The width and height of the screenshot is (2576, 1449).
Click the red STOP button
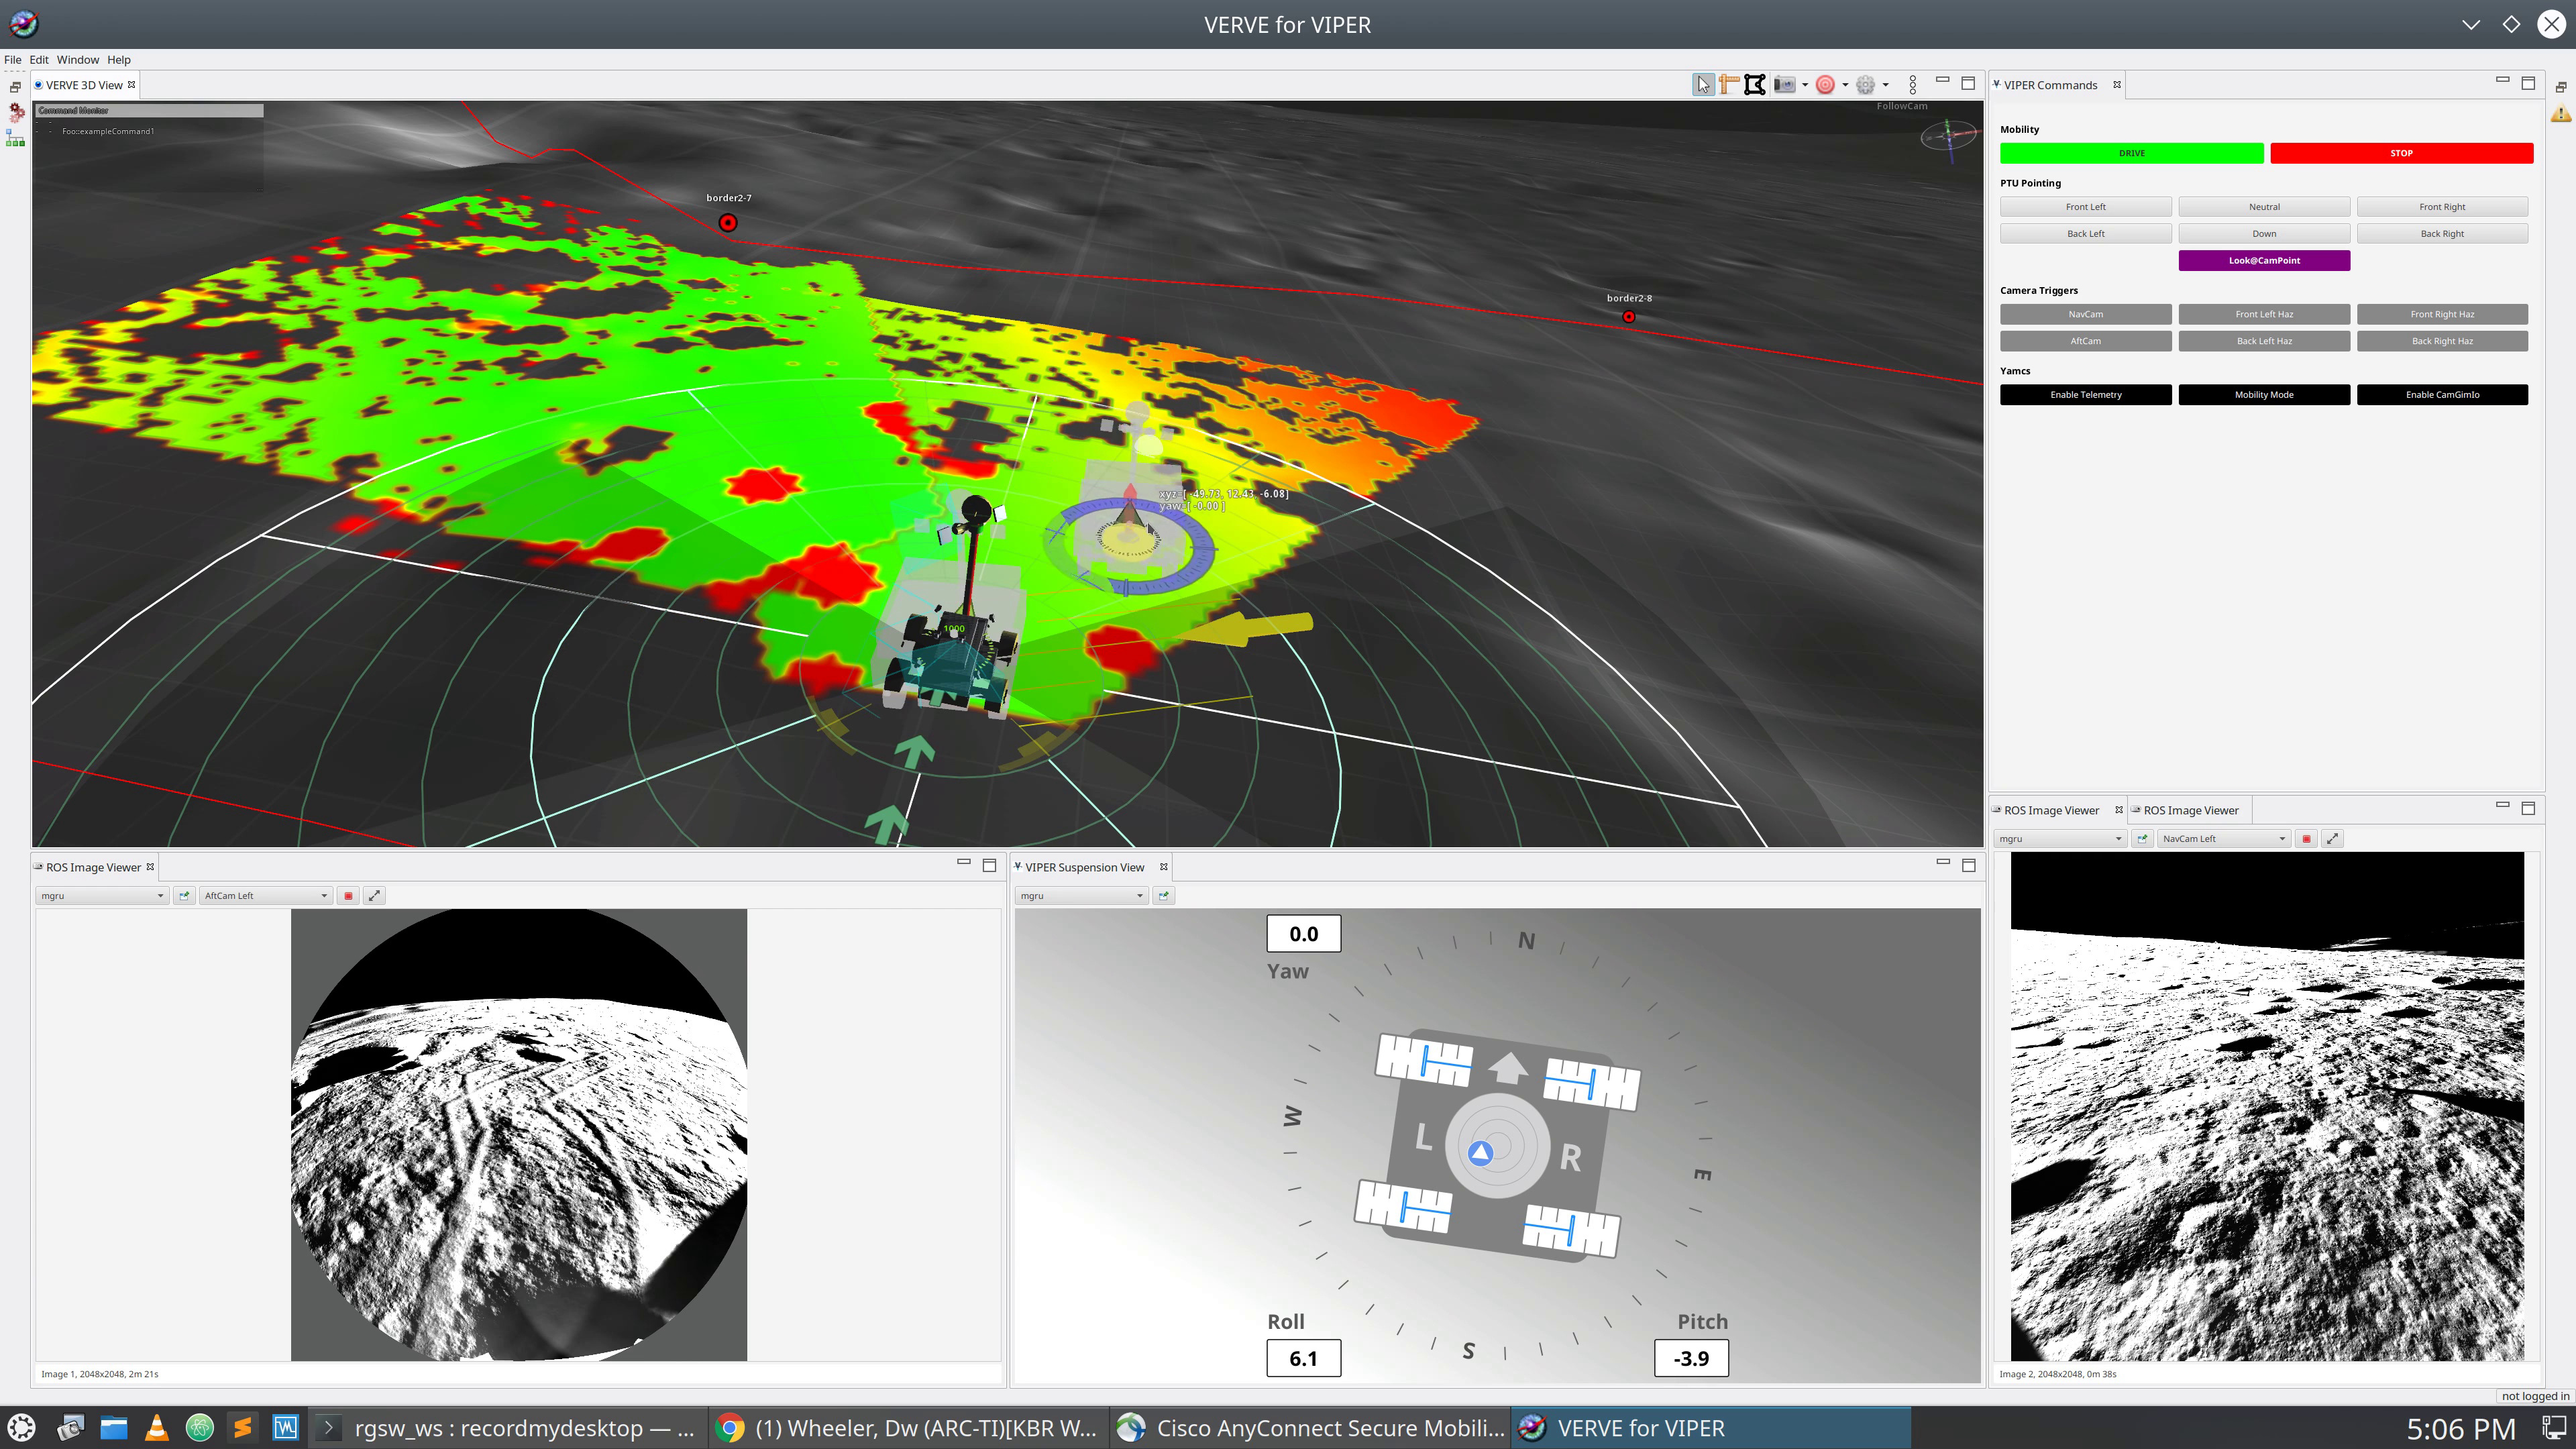[x=2401, y=153]
